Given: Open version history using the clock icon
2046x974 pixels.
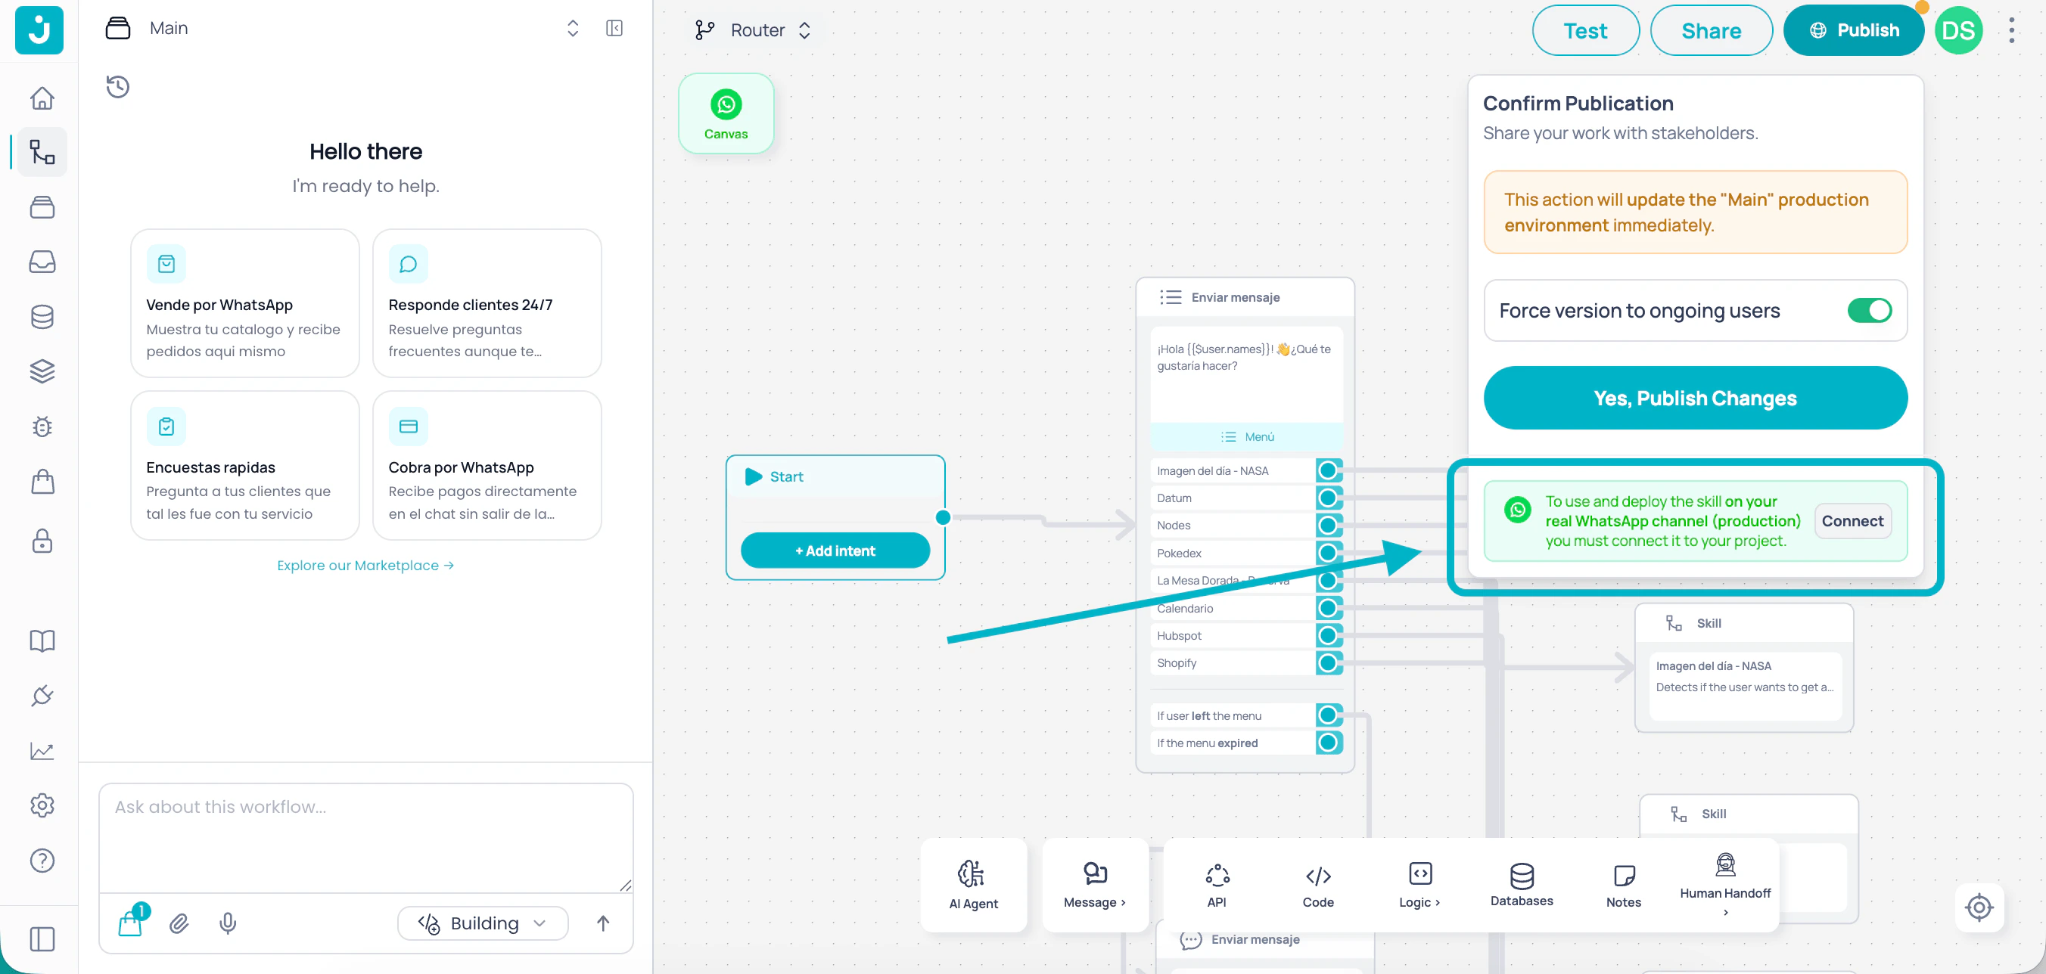Looking at the screenshot, I should click(x=117, y=87).
